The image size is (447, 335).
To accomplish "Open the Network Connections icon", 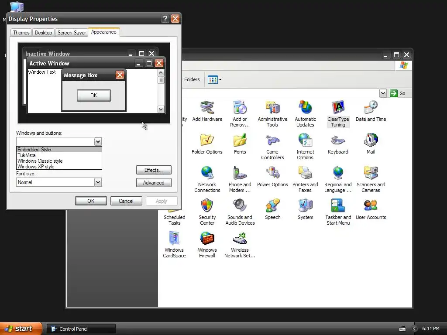I will 207,179.
